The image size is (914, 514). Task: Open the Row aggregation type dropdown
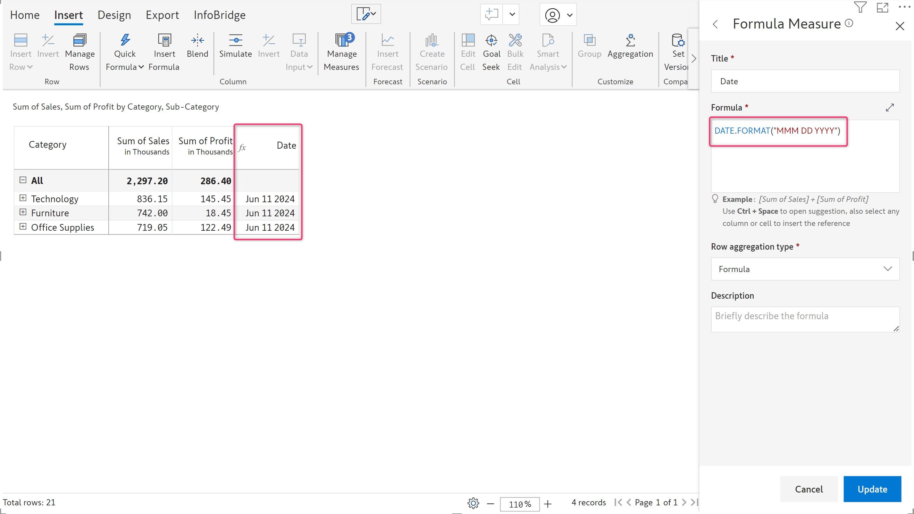tap(805, 269)
